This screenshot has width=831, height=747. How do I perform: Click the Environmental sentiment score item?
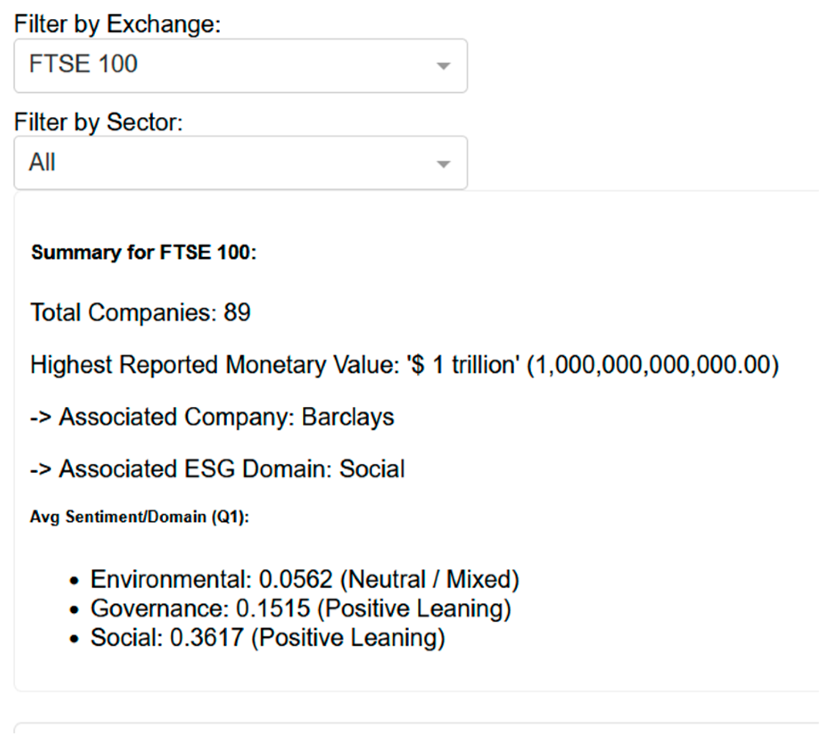[x=305, y=579]
